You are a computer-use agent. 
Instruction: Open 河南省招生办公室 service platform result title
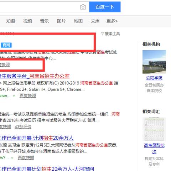point(35,76)
